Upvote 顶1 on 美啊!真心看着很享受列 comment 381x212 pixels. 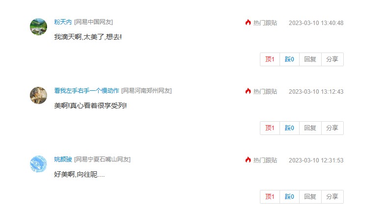pyautogui.click(x=270, y=128)
